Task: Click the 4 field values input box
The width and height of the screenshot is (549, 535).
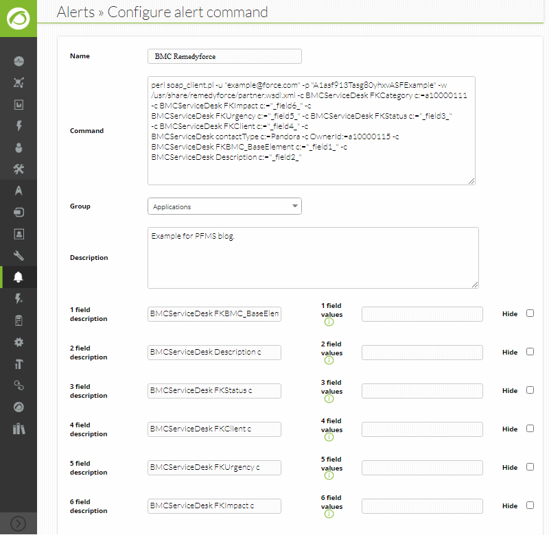Action: click(x=422, y=429)
